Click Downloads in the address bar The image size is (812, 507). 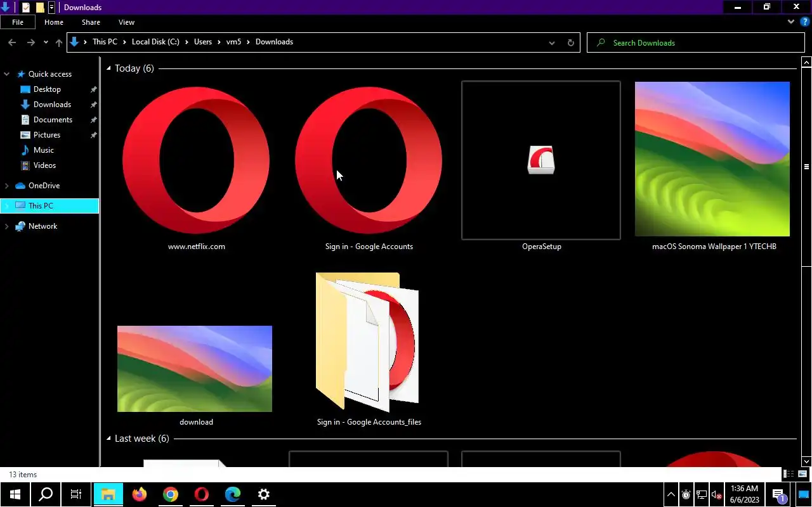pos(274,42)
